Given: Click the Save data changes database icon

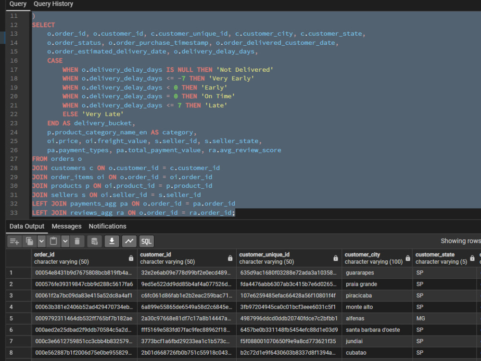Looking at the screenshot, I should 94,242.
